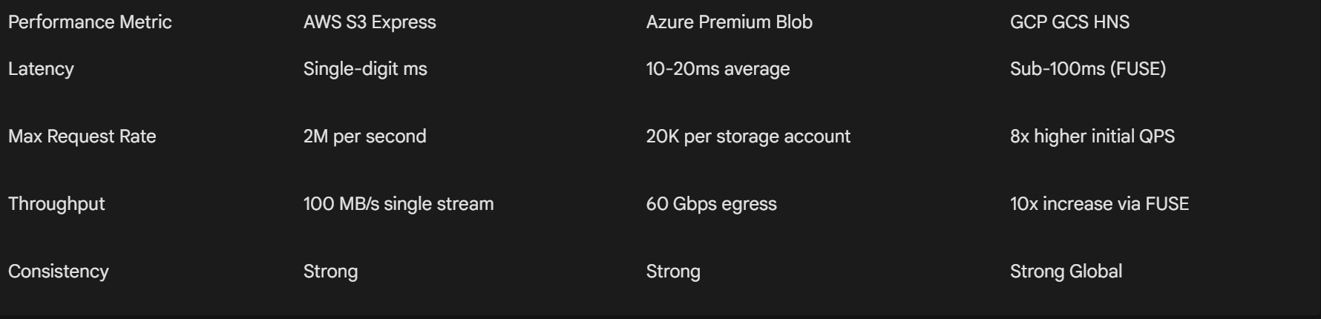This screenshot has height=319, width=1321.
Task: Select the Strong cell under AWS S3 Express
Action: click(x=330, y=272)
